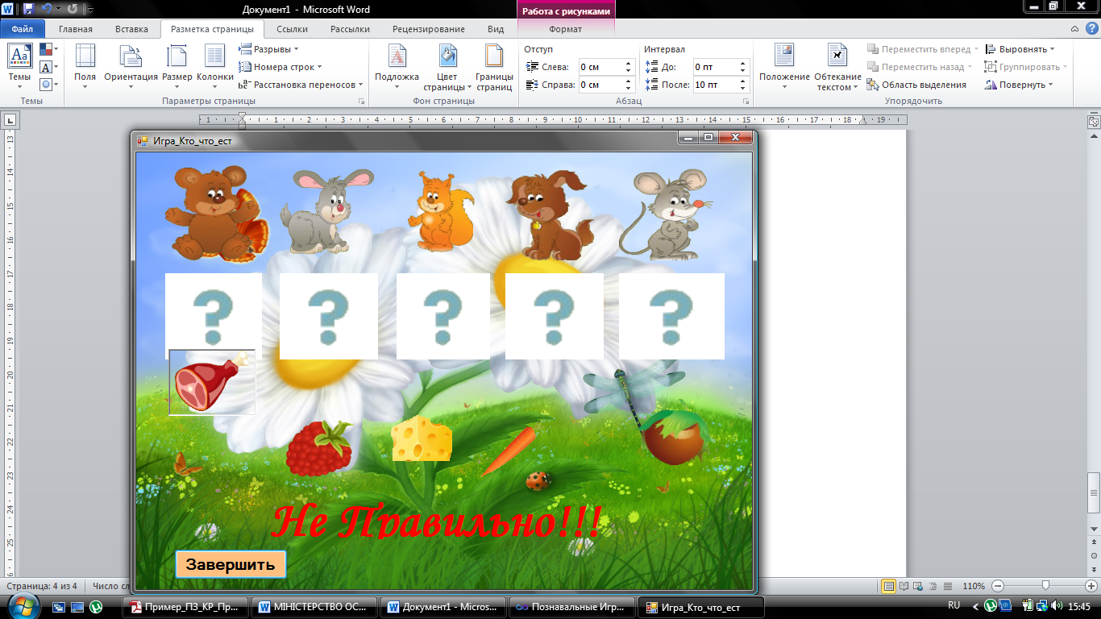The height and width of the screenshot is (619, 1101).
Task: Open the Параметры страницы dialog launcher
Action: (x=361, y=102)
